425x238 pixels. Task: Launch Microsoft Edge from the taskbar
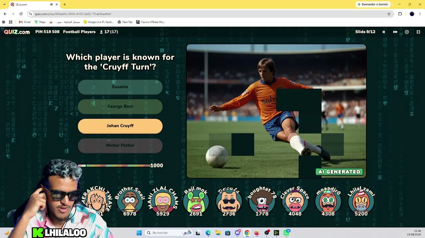(208, 233)
